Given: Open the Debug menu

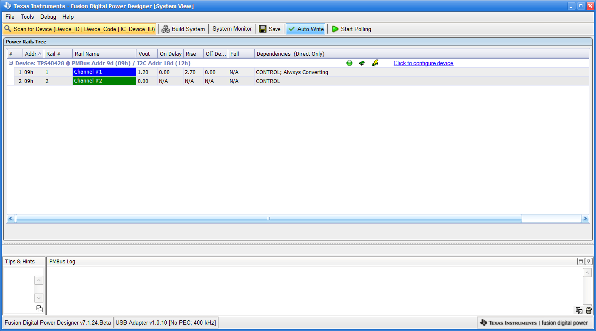Looking at the screenshot, I should 48,17.
